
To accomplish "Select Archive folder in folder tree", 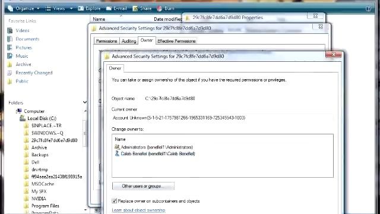I will coord(39,147).
